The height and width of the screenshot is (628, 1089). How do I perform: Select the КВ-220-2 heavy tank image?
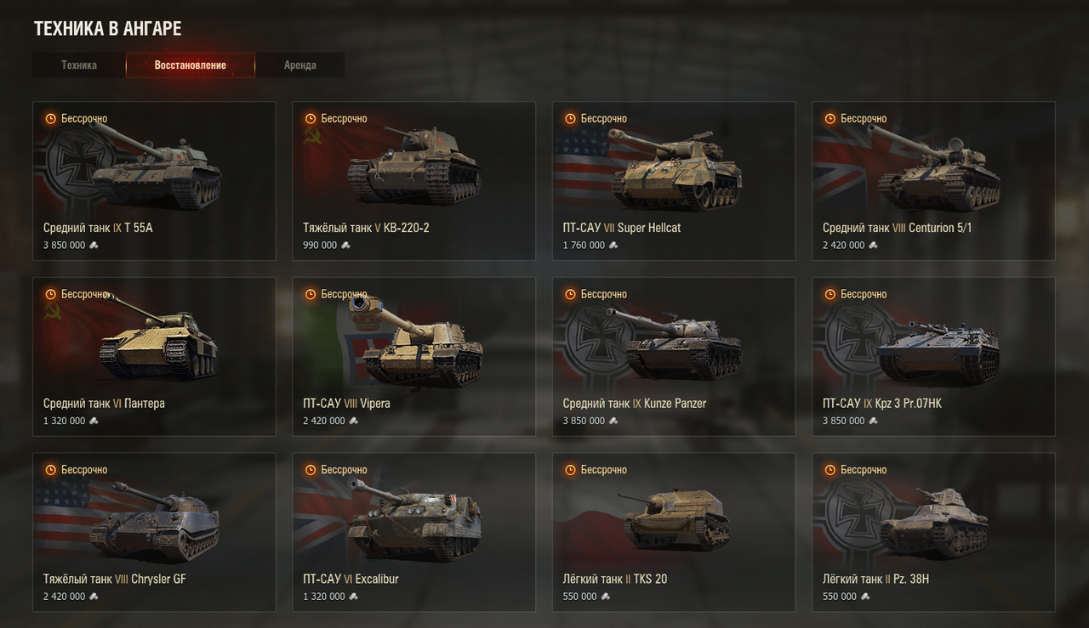[x=414, y=167]
